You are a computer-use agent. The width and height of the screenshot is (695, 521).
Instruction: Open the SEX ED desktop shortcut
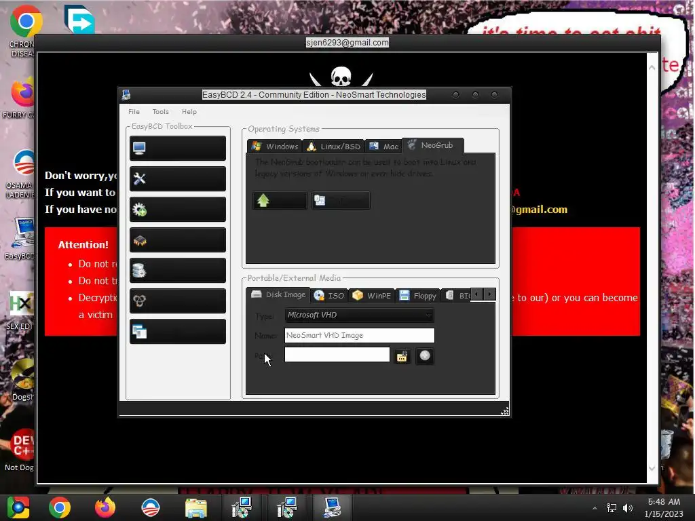[x=21, y=310]
